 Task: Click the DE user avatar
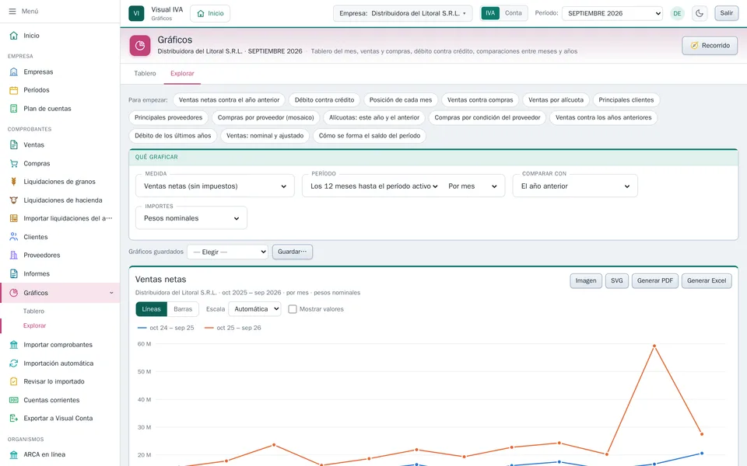[677, 13]
